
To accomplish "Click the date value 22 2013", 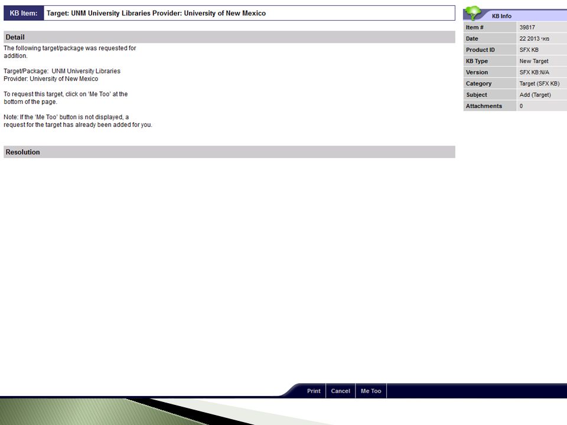I will pos(534,38).
